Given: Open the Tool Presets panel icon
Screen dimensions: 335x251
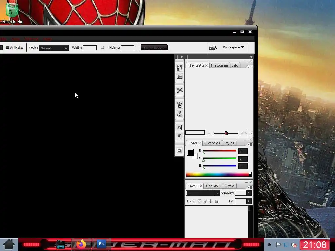Looking at the screenshot, I should tap(180, 91).
